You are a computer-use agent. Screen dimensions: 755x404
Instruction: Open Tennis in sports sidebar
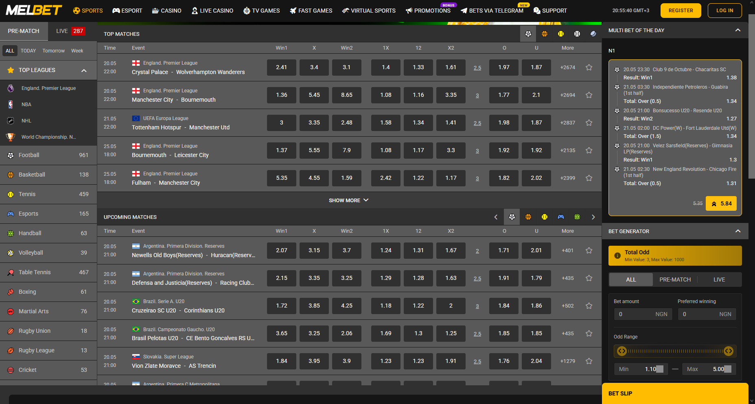(x=48, y=194)
